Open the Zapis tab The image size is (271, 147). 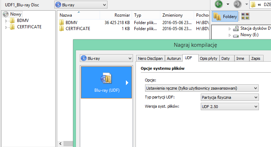[256, 58]
